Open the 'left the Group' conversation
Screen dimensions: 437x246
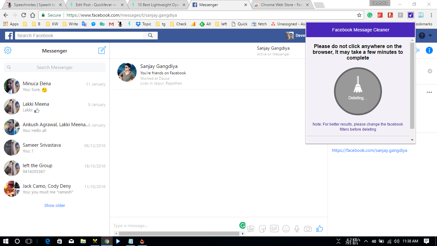click(x=55, y=168)
